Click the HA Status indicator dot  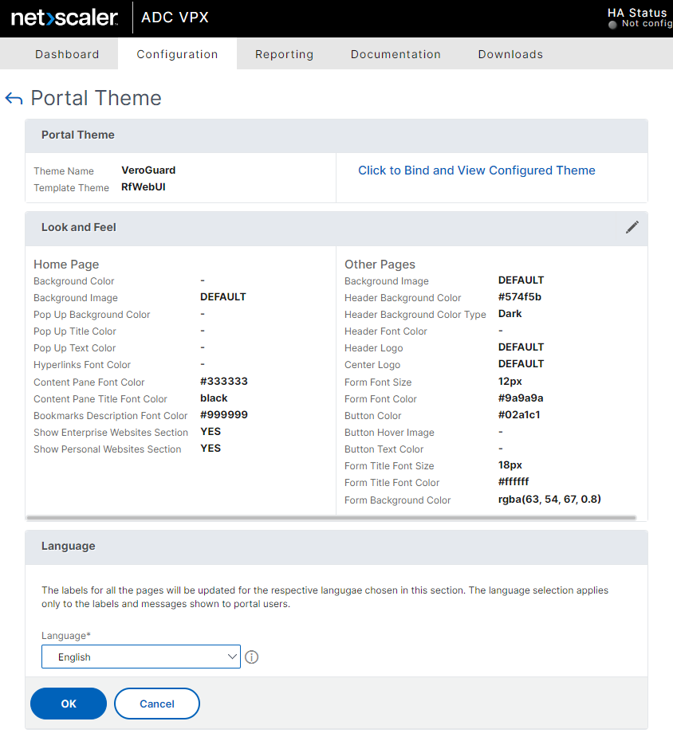pos(612,25)
